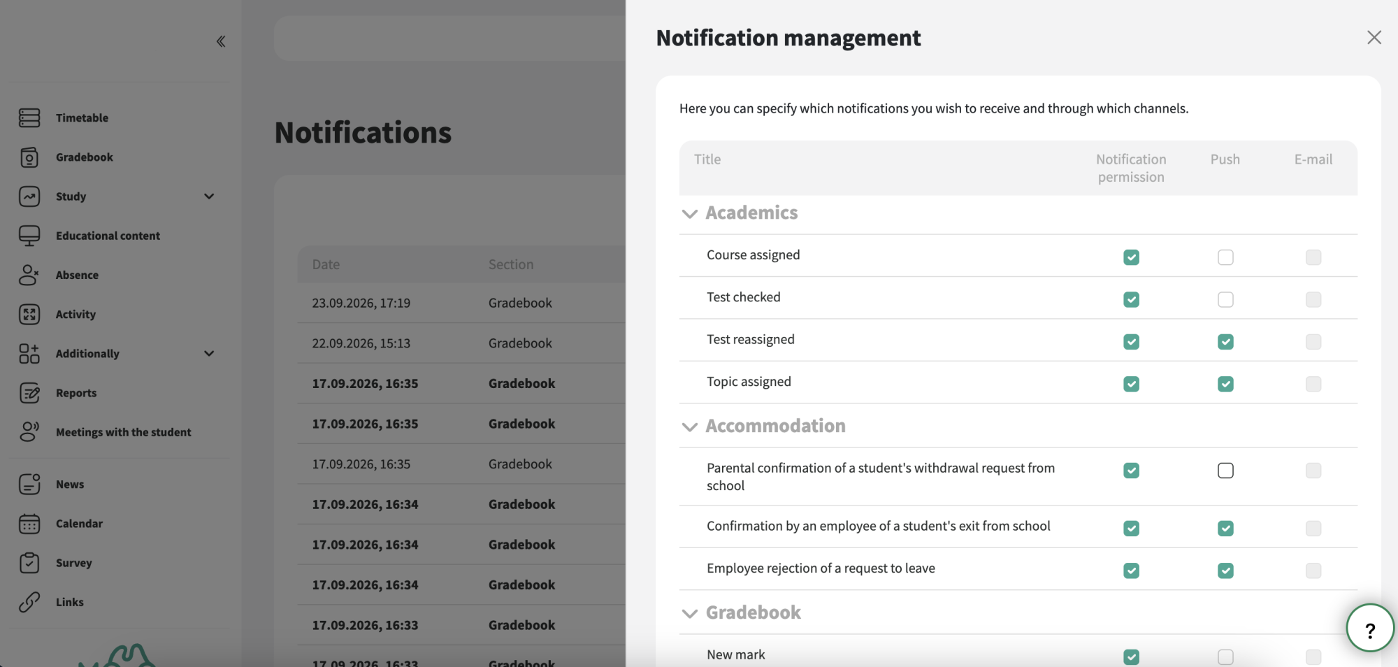Click the Activity icon in sidebar
Image resolution: width=1398 pixels, height=667 pixels.
coord(29,315)
